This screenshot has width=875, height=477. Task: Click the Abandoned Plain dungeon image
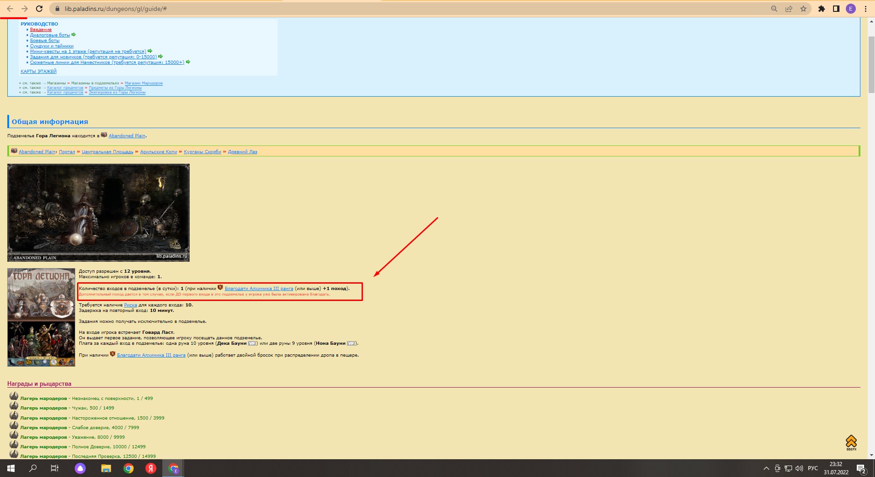pos(98,213)
